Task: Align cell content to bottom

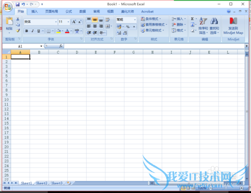Action: 101,20
